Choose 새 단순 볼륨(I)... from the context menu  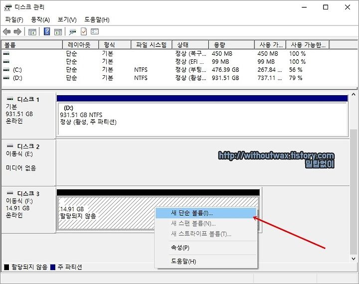click(206, 213)
